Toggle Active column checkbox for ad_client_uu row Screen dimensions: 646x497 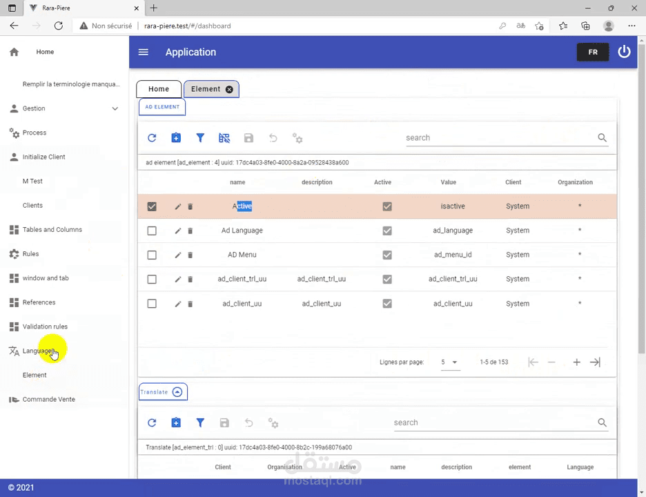(387, 304)
